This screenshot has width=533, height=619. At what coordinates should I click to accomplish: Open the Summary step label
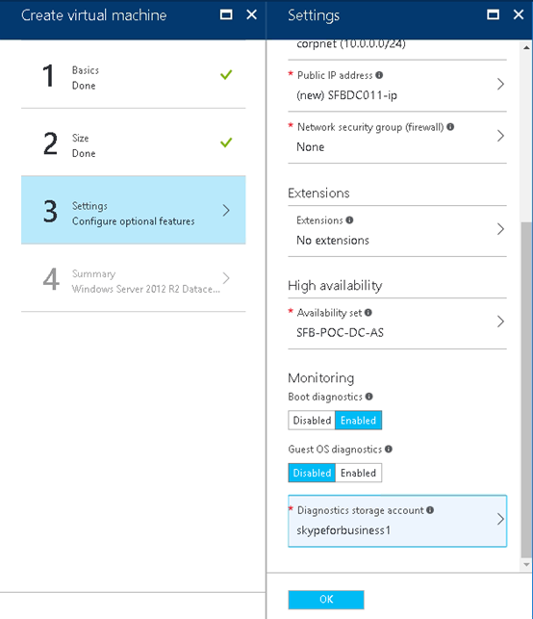coord(93,273)
